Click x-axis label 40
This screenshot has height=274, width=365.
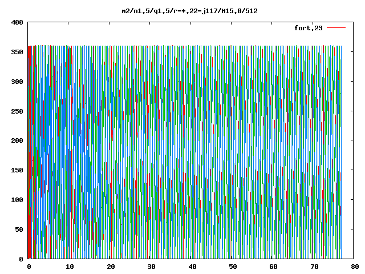point(192,267)
